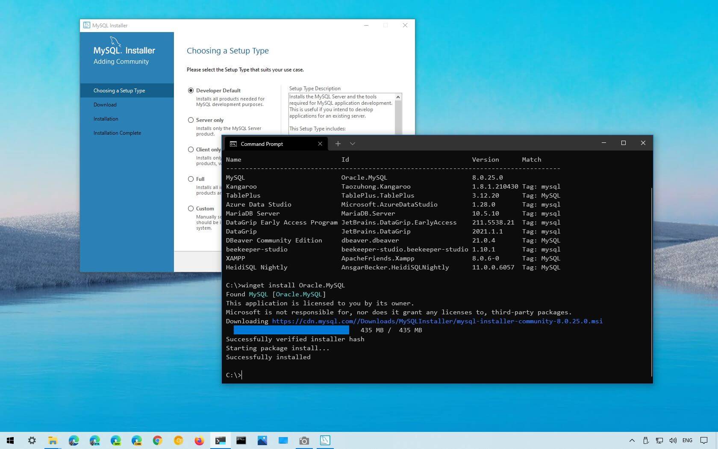Click version 8.0.25.0 in the MySQL row

[488, 177]
